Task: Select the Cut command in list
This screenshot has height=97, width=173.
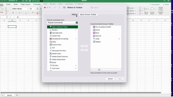Action: tap(62, 48)
